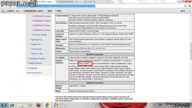192x108 pixels.
Task: Reload the page with the refresh button
Action: click(x=10, y=6)
